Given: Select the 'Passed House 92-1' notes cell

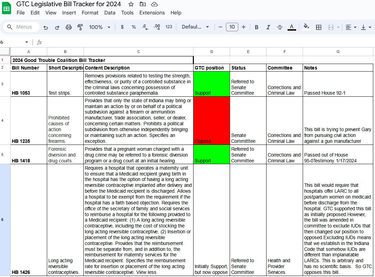Looking at the screenshot, I should tap(338, 84).
